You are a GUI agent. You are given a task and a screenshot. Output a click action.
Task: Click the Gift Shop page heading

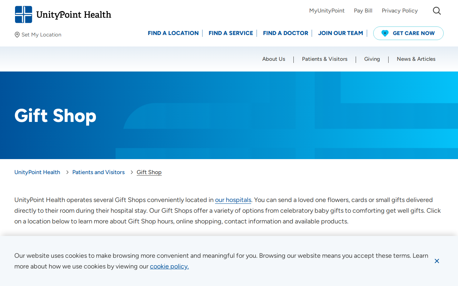[x=55, y=116]
